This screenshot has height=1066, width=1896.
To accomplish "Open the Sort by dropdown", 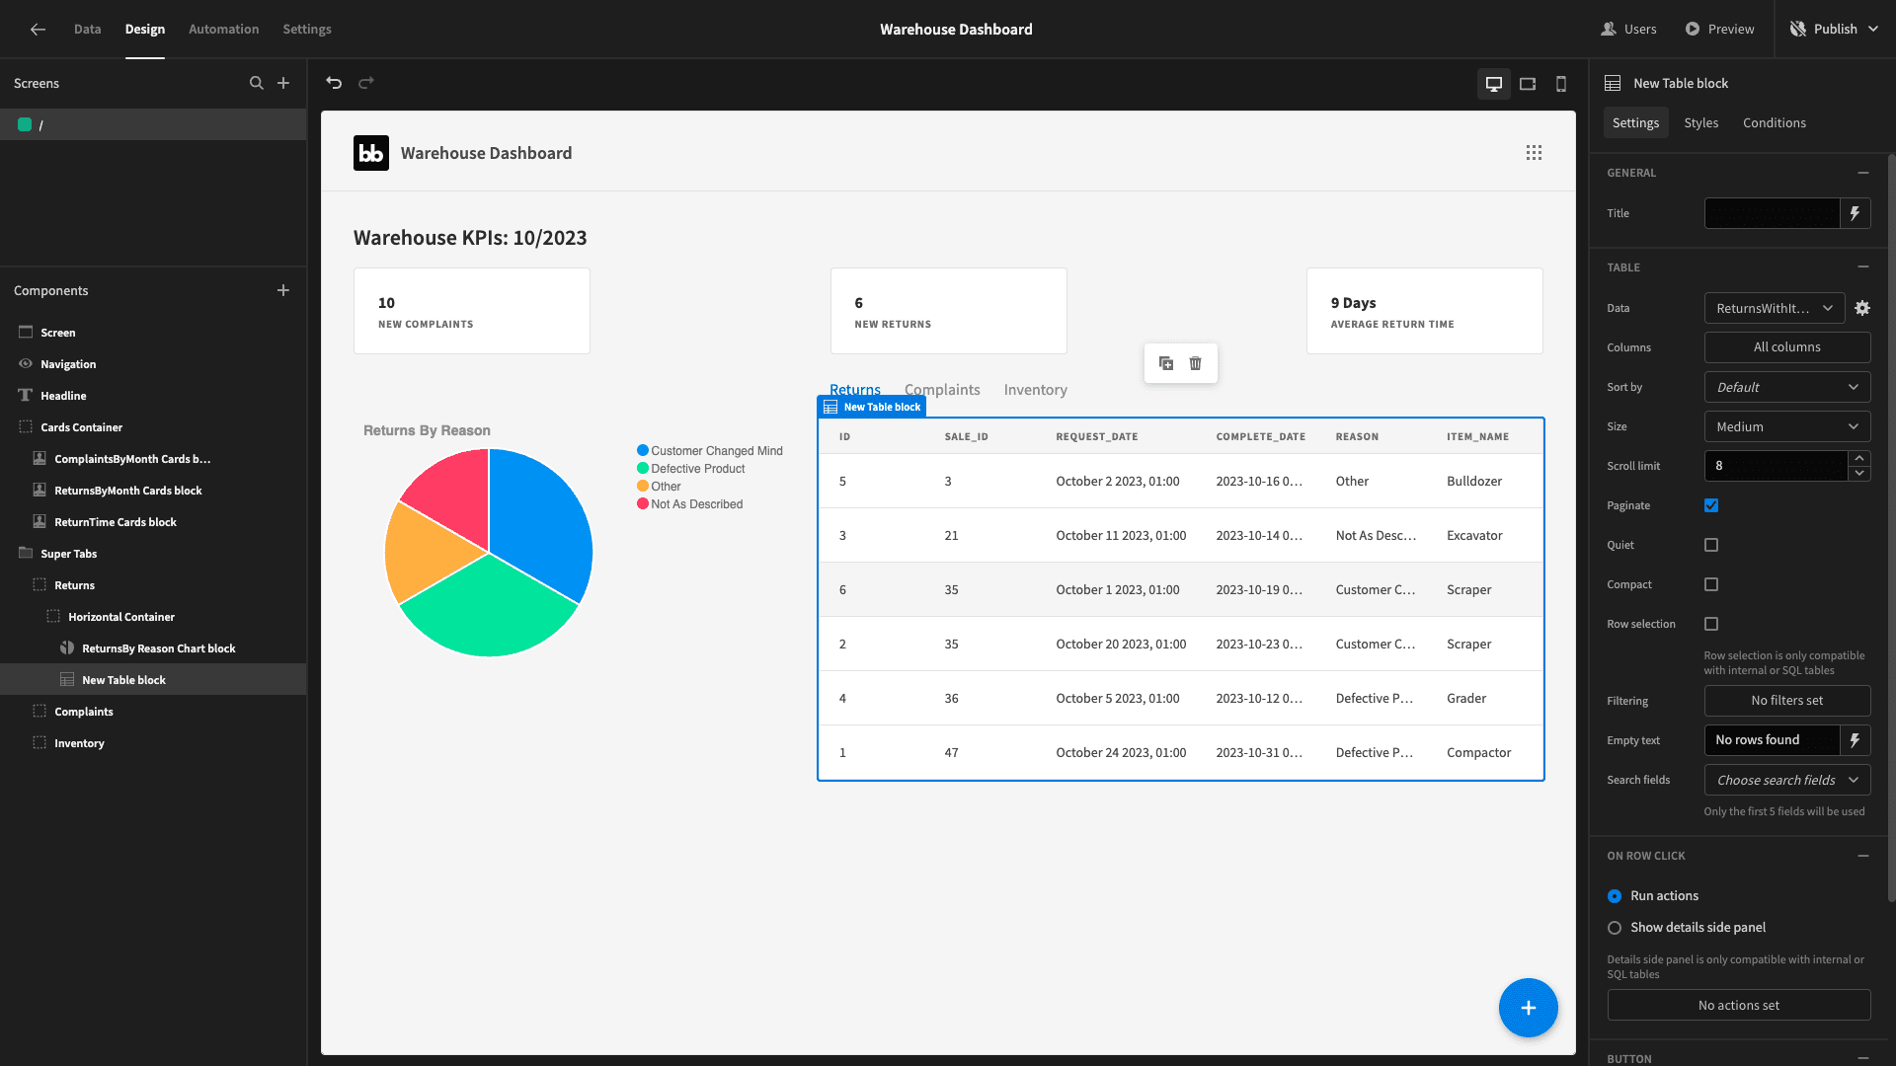I will [x=1787, y=387].
